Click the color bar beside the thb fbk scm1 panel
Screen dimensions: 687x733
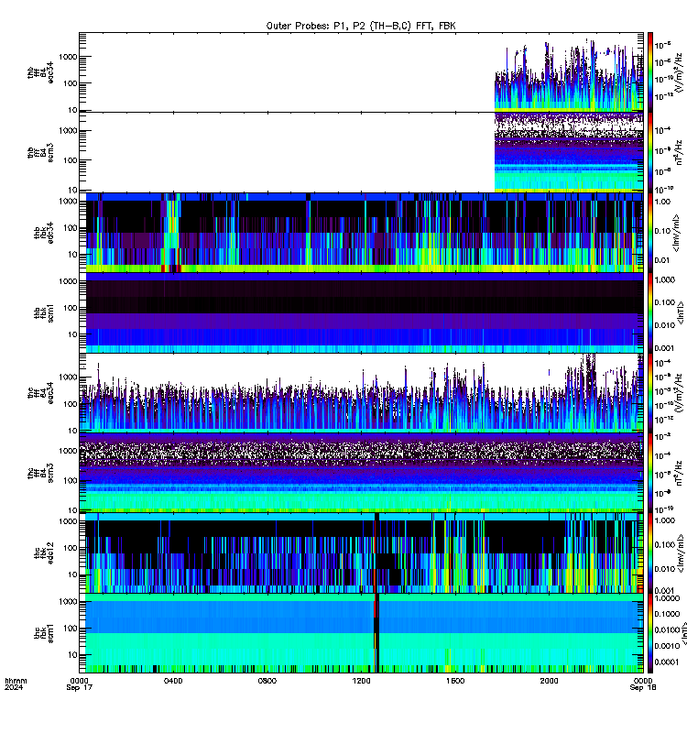pyautogui.click(x=649, y=312)
